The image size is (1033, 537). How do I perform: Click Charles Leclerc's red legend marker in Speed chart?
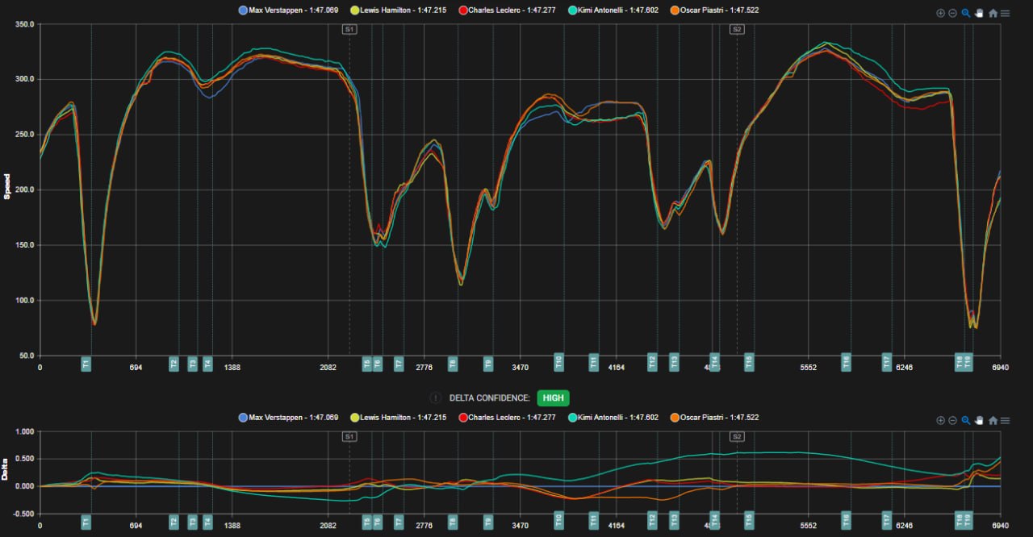point(463,10)
